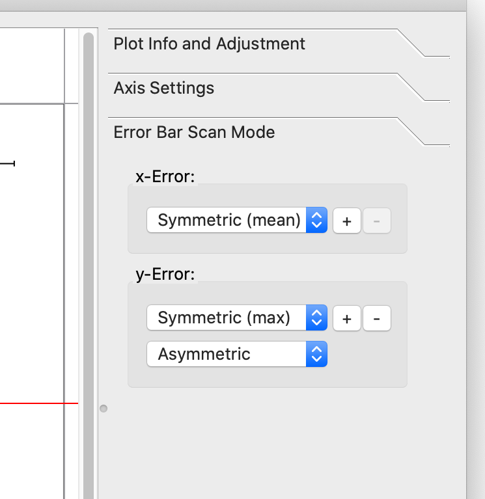Screen dimensions: 485x499
Task: Expand the Plot Info and Adjustment section
Action: pos(209,44)
